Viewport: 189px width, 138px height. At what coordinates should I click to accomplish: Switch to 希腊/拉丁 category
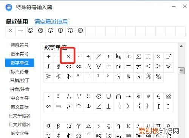(x=20, y=80)
